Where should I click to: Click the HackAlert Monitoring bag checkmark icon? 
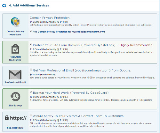click(x=15, y=49)
